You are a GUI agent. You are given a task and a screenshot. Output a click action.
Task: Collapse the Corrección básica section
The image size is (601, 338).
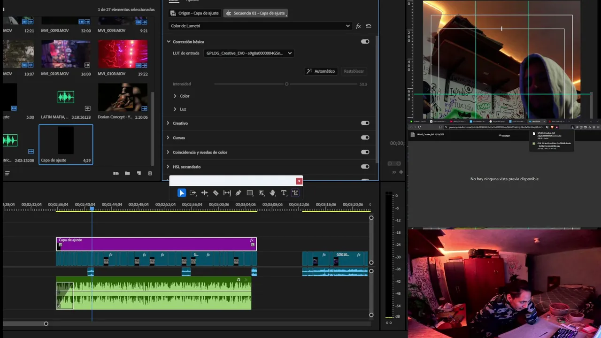(x=168, y=42)
